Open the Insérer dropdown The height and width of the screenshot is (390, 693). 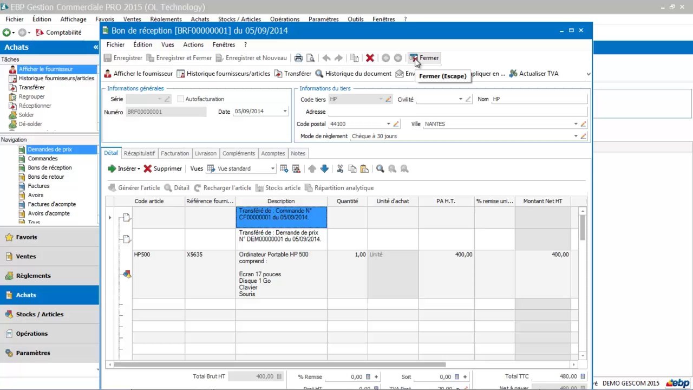[124, 168]
